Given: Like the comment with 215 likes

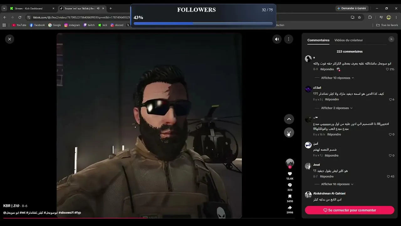Looking at the screenshot, I should [388, 69].
